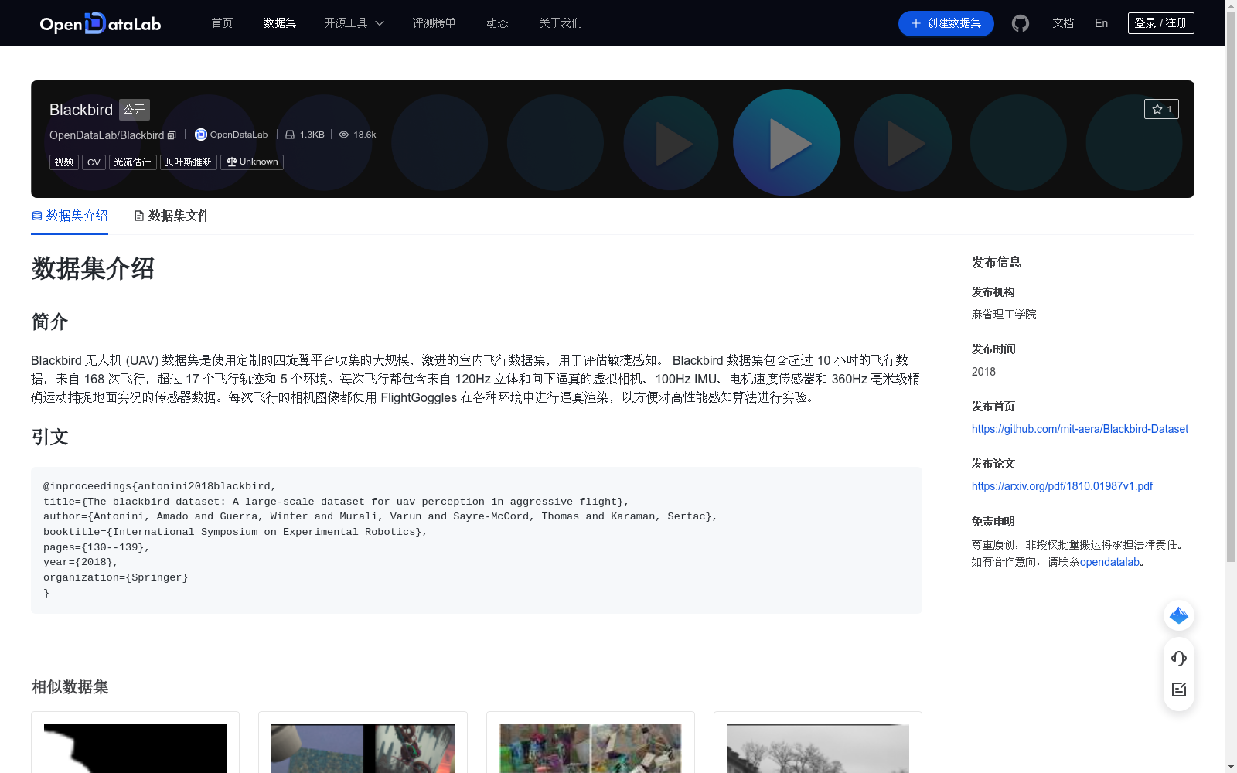This screenshot has width=1237, height=773.
Task: Switch to the 数据集文件 tab
Action: click(x=172, y=216)
